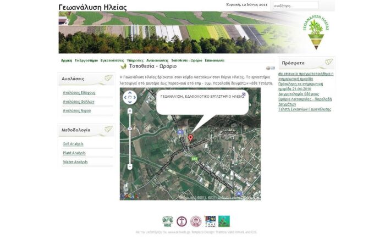Click the printer icon beside the page title
Screen dimensions: 385x245
(x=268, y=68)
